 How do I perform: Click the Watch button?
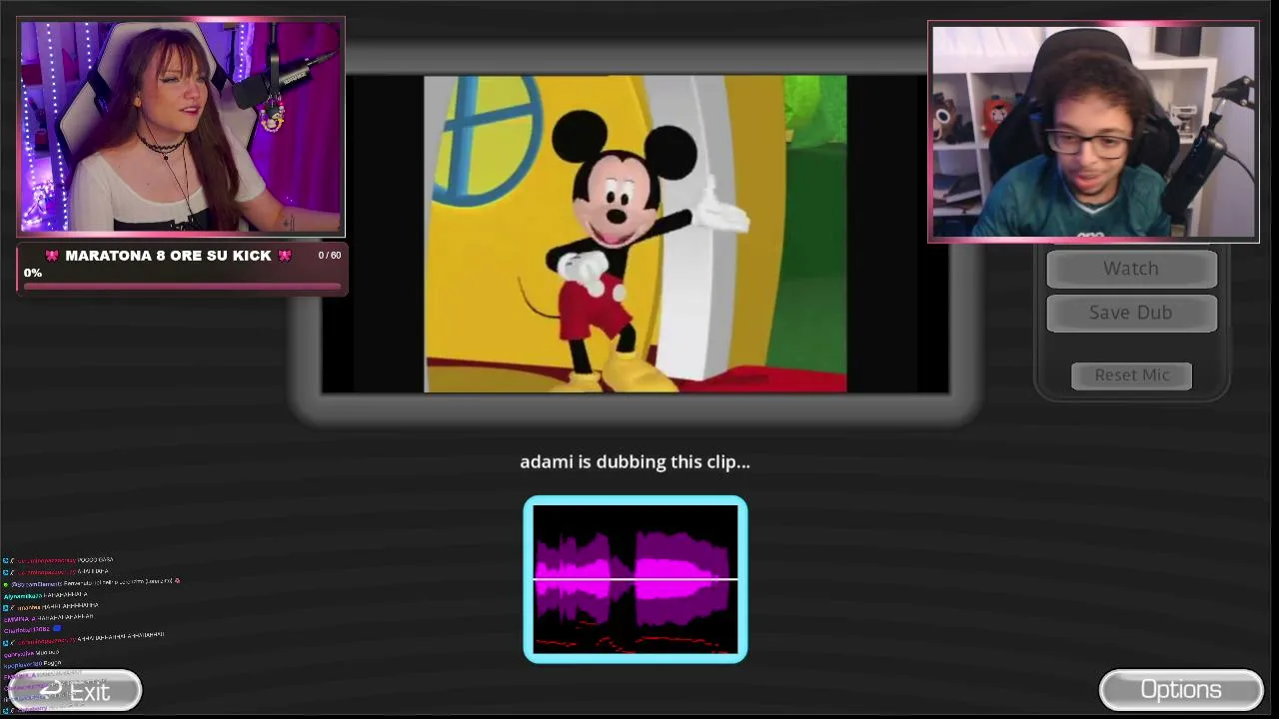1131,269
